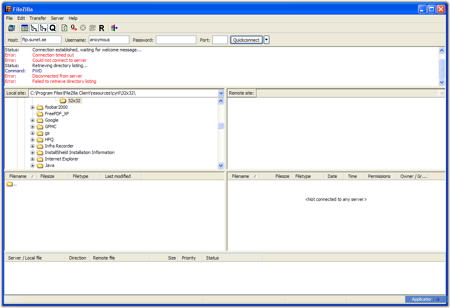Image resolution: width=450 pixels, height=308 pixels.
Task: Toggle the transfer queue display
Action: pyautogui.click(x=53, y=28)
